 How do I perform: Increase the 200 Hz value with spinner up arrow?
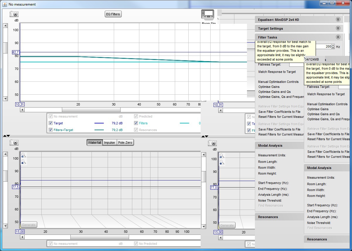point(333,45)
